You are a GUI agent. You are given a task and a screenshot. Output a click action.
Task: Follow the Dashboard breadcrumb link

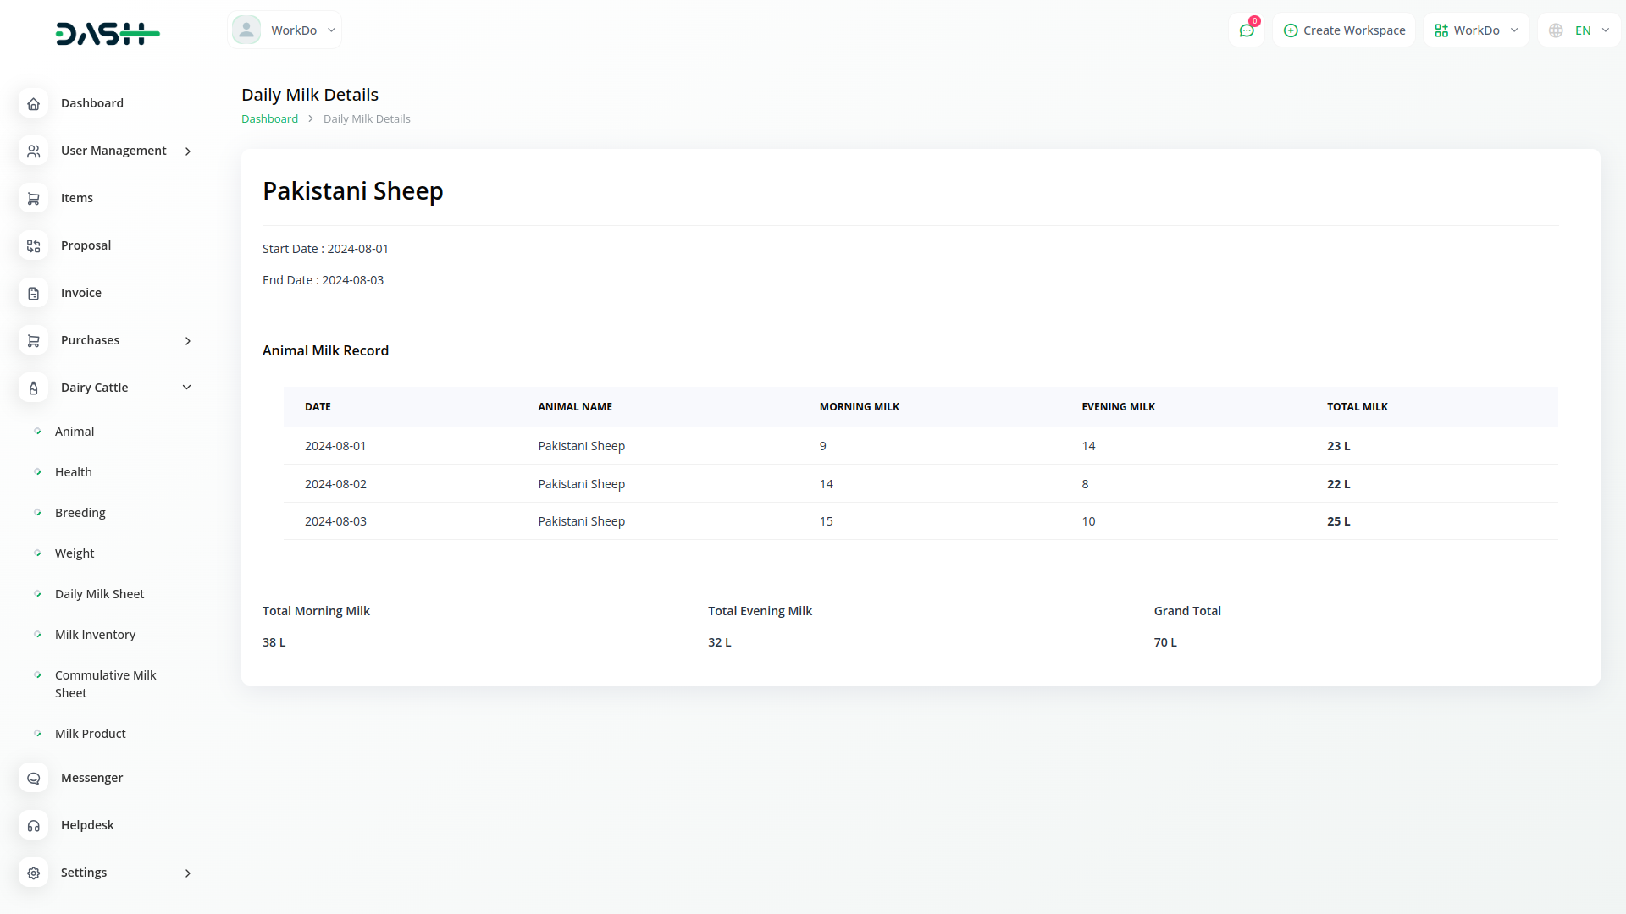click(269, 119)
